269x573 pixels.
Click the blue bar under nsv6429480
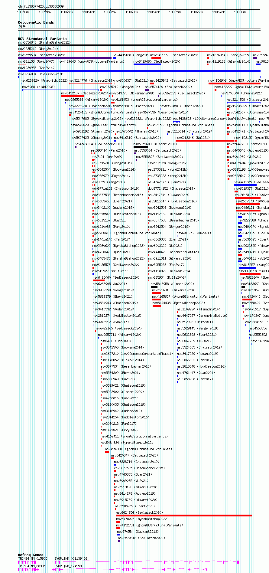pos(147,64)
